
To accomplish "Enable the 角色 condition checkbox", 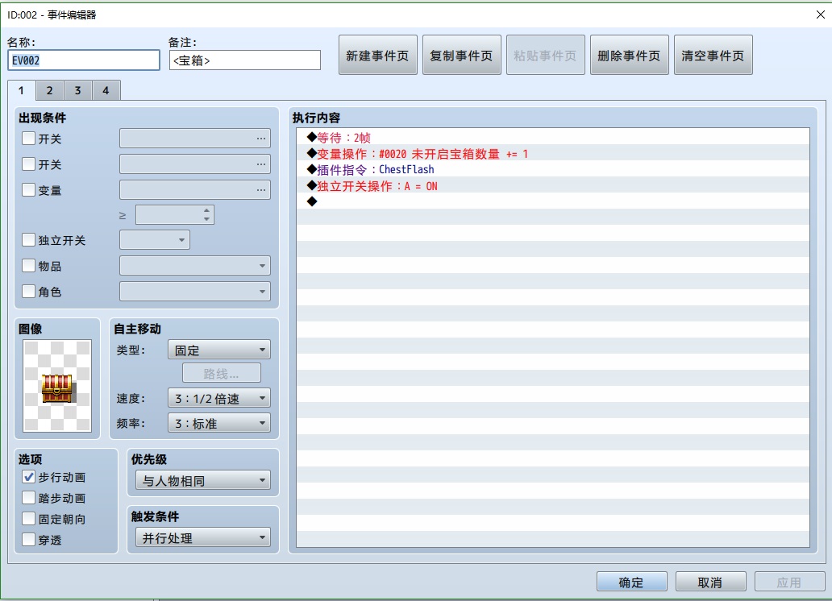I will pos(29,291).
